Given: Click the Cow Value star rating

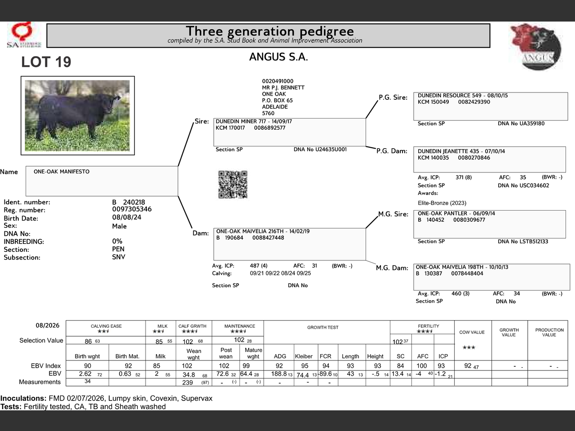Looking at the screenshot, I should (x=469, y=347).
